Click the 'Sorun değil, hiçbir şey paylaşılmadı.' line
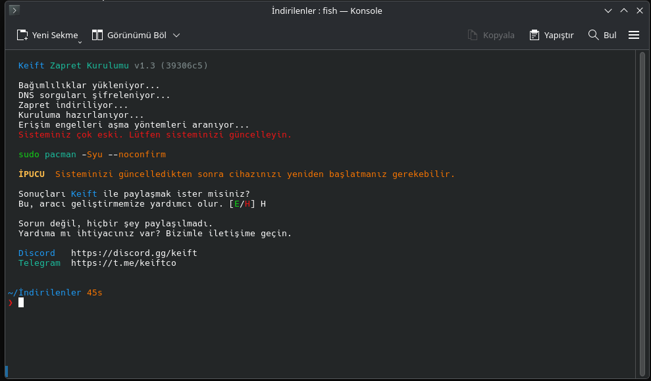The image size is (651, 381). (115, 224)
